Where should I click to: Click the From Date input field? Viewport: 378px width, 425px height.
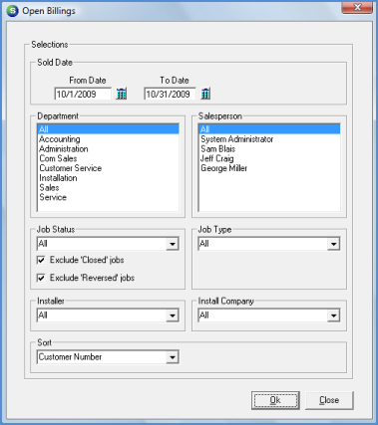pos(83,94)
